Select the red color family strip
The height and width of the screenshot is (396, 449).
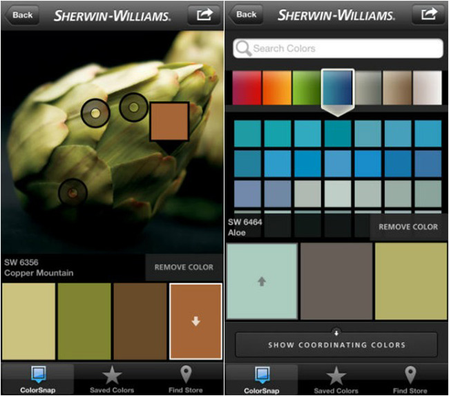(247, 87)
